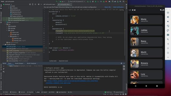Screen dimensions: 171x96
Task: Tap Mochi puppy thumbnail in emulator
Action: tap(135, 53)
